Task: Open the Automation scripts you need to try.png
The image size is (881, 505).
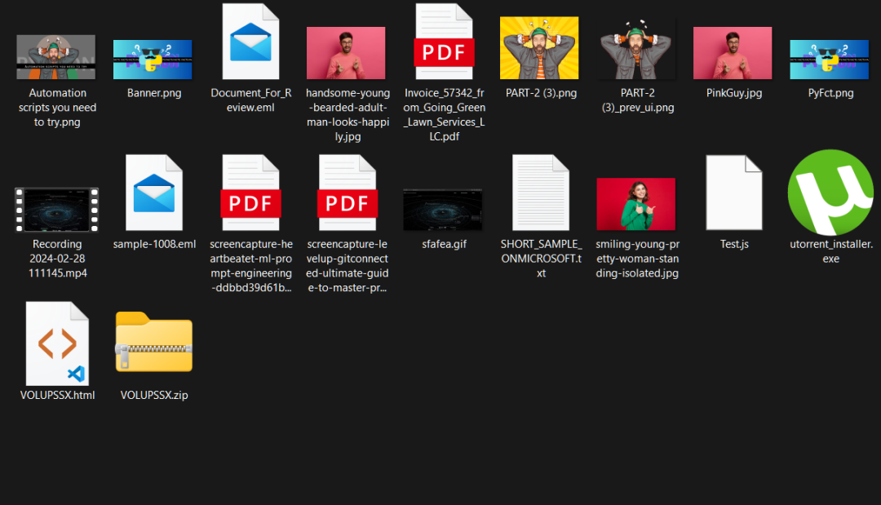Action: (x=55, y=56)
